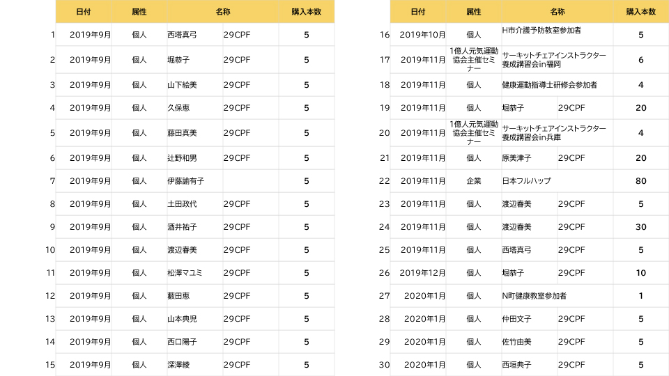Select purchase count 30 in row 24
The image size is (669, 376).
pos(640,227)
